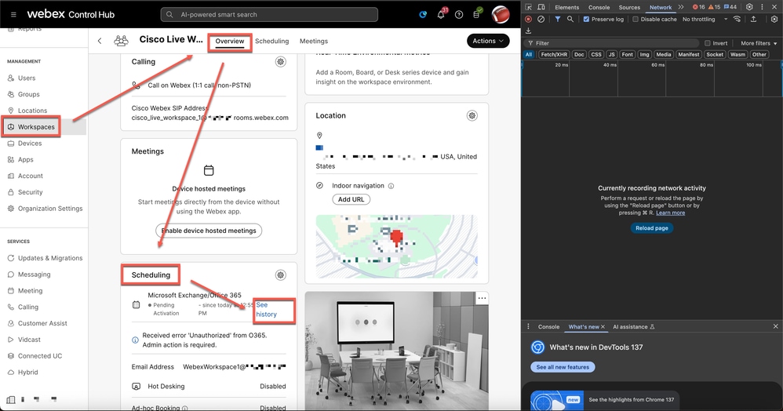The width and height of the screenshot is (783, 411).
Task: Check the Invert filter checkbox
Action: click(x=707, y=43)
